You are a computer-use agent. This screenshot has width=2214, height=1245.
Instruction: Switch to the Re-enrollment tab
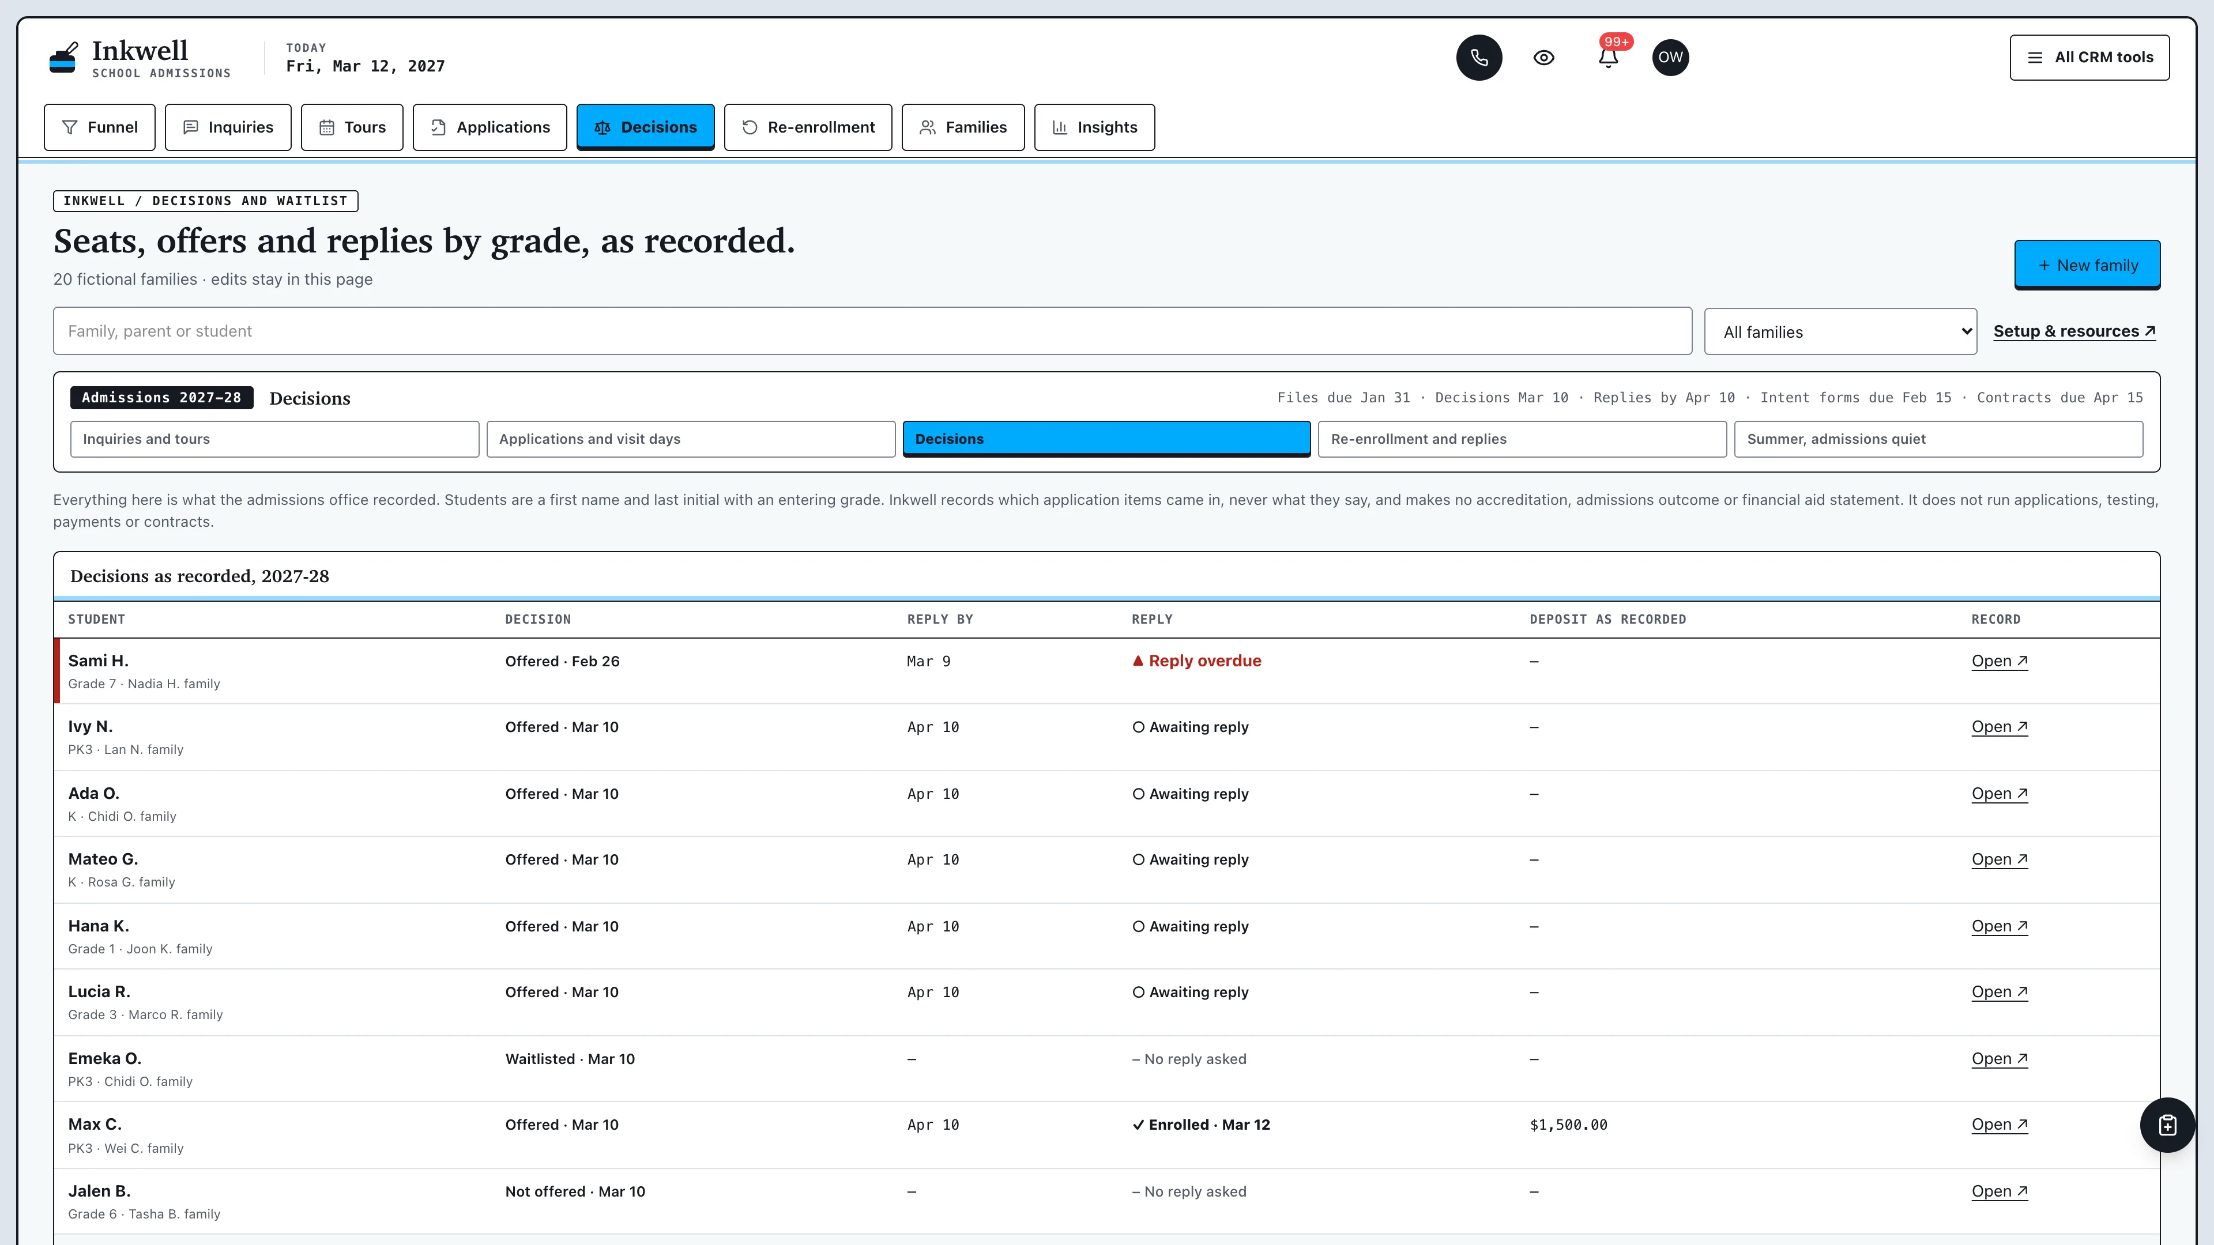tap(808, 127)
